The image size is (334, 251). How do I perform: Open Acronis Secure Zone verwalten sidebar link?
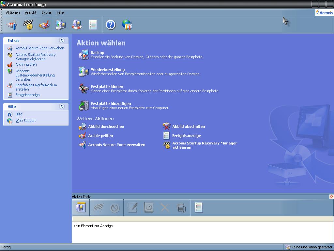coord(39,48)
